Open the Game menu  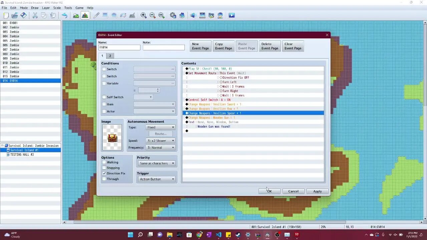pos(79,8)
